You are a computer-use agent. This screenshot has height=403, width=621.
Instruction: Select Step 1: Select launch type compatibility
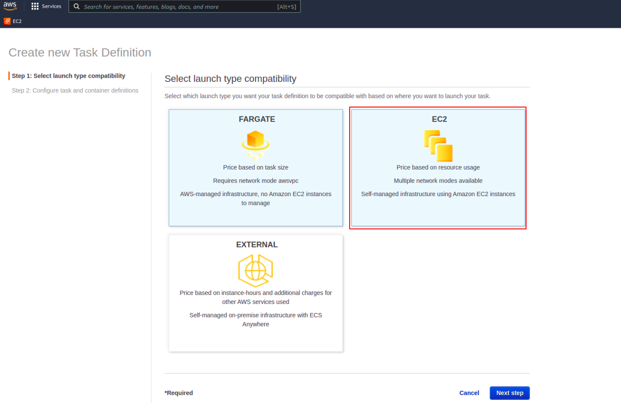tap(68, 76)
